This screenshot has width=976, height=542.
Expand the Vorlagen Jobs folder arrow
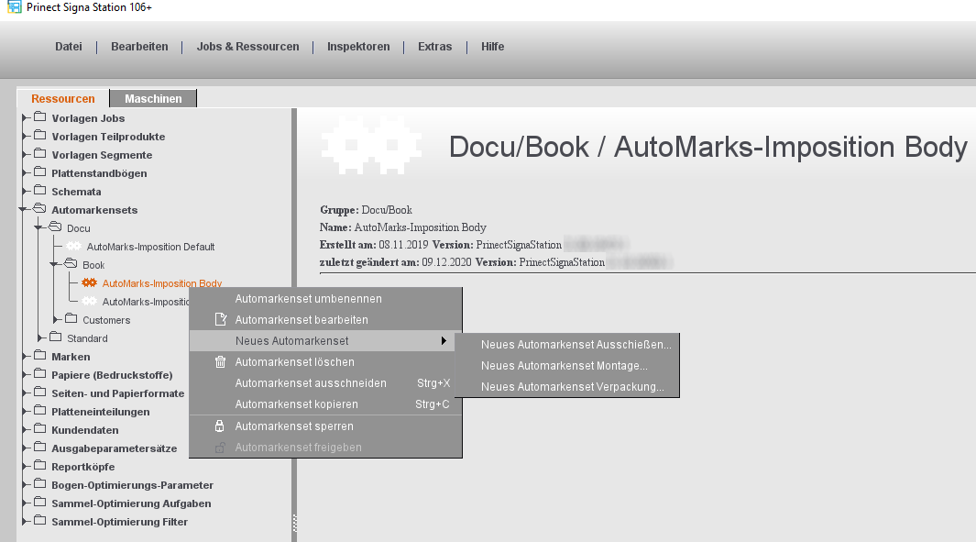[25, 117]
